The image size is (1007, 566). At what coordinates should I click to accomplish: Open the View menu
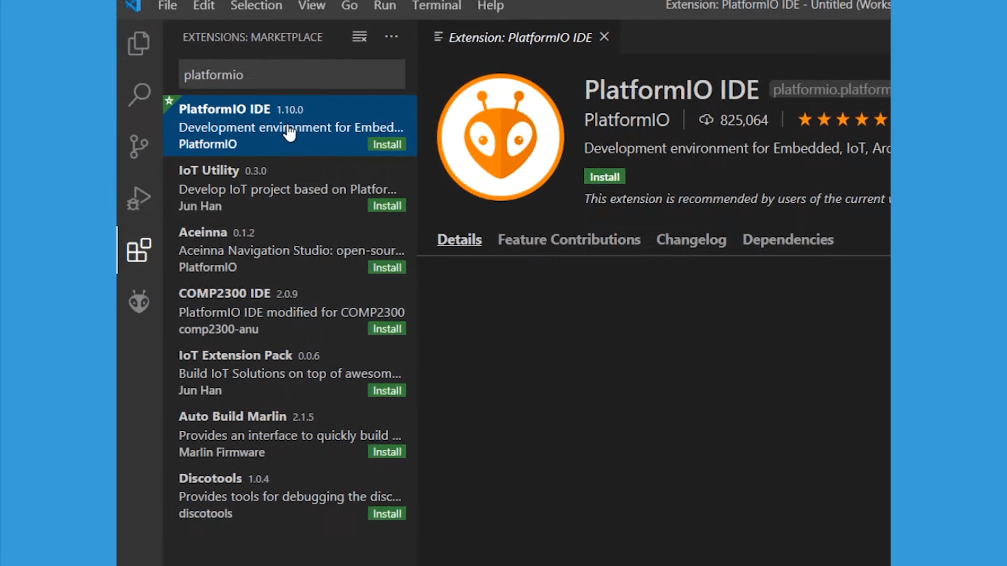pyautogui.click(x=312, y=6)
